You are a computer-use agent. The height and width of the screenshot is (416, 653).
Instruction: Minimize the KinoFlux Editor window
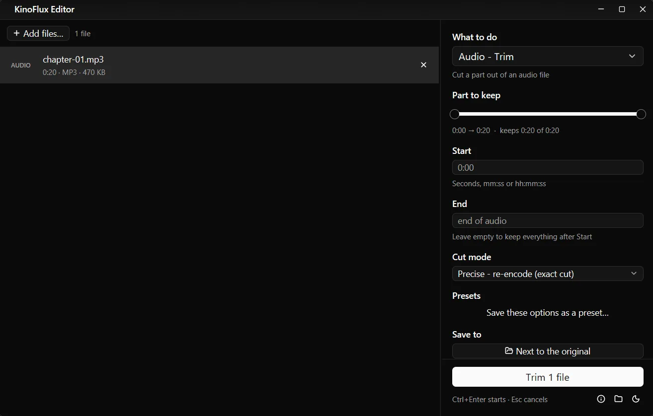[x=601, y=9]
